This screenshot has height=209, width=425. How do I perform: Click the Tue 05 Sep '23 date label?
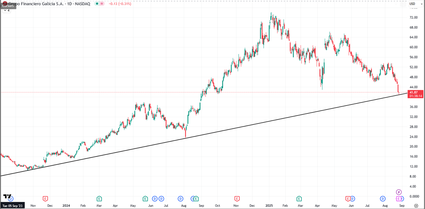(x=13, y=206)
